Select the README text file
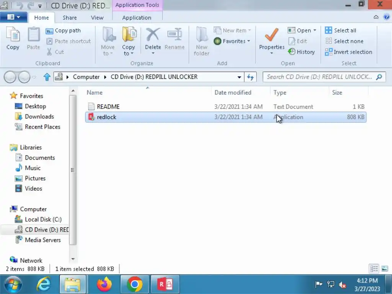 (226, 107)
